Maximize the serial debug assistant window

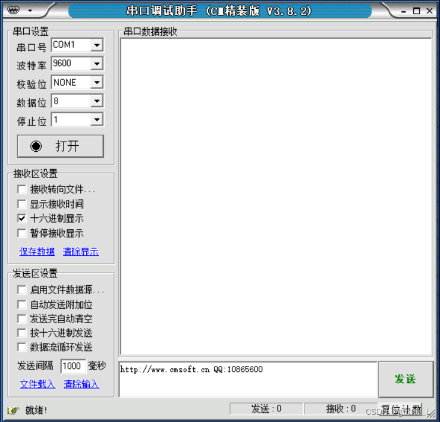417,11
